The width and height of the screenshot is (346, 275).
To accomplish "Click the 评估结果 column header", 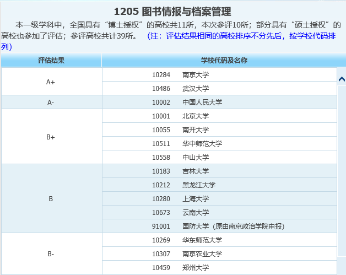I will pos(51,60).
